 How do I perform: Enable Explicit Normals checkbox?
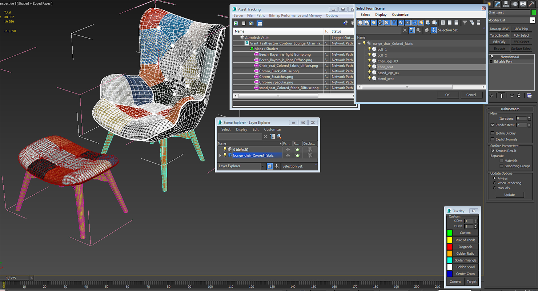(x=493, y=139)
